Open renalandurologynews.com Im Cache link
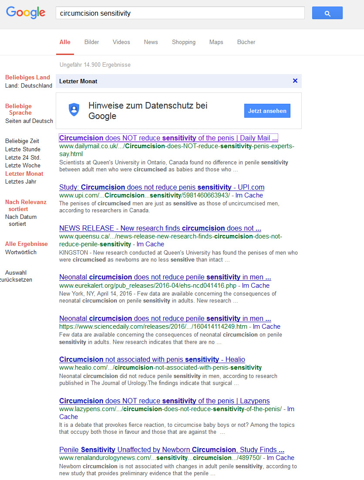Image resolution: width=364 pixels, height=480 pixels. point(280,458)
